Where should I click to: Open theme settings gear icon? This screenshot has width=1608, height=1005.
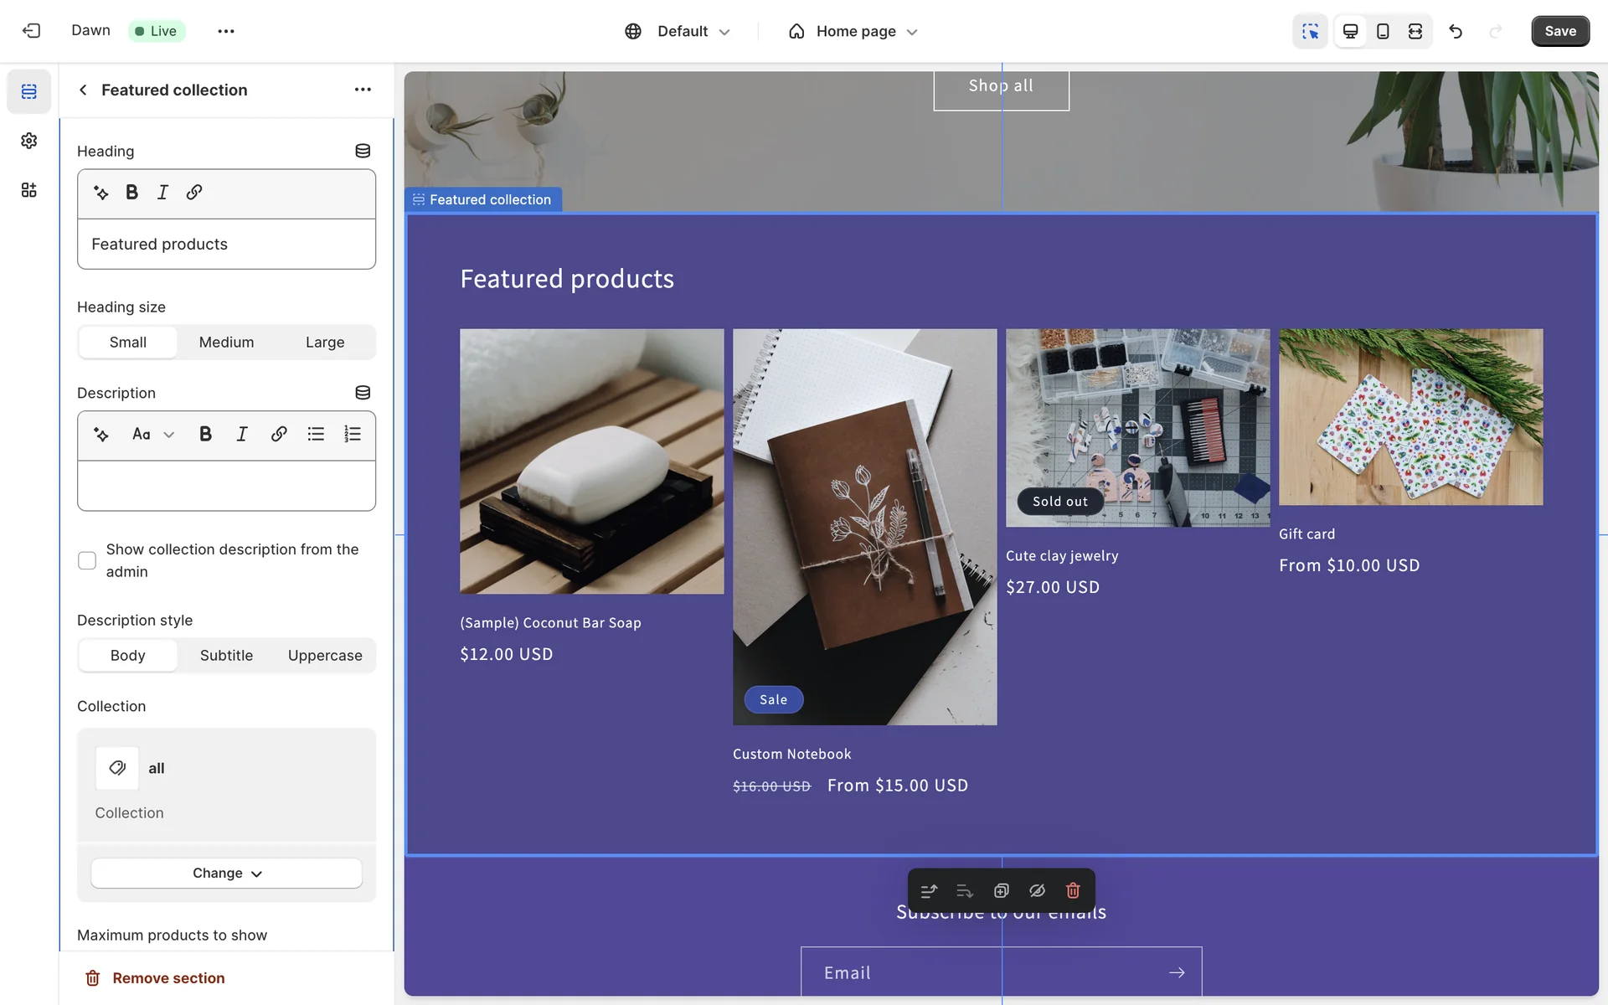(x=29, y=141)
